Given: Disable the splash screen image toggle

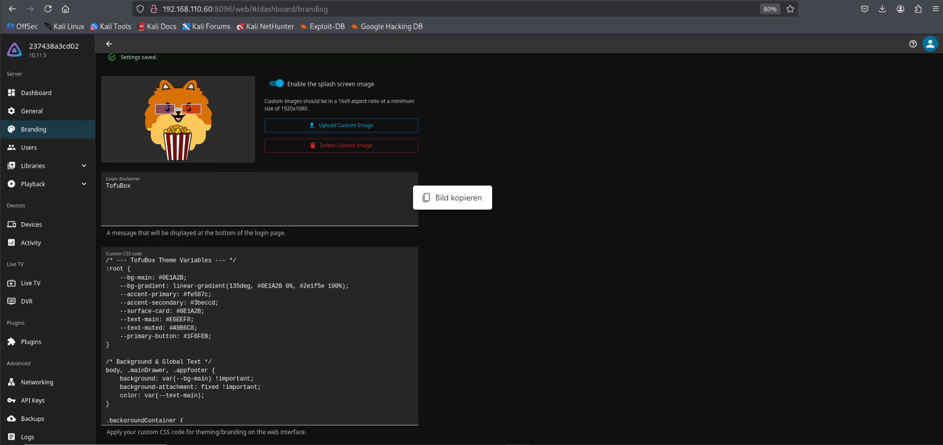Looking at the screenshot, I should pyautogui.click(x=277, y=84).
